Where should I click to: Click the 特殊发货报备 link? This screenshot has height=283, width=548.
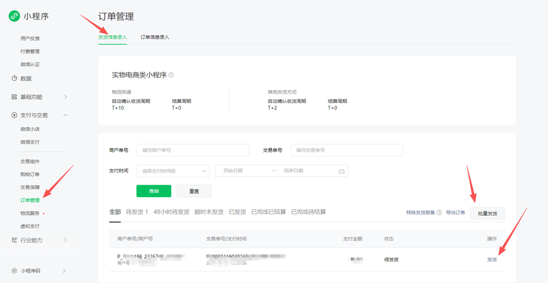tap(421, 212)
